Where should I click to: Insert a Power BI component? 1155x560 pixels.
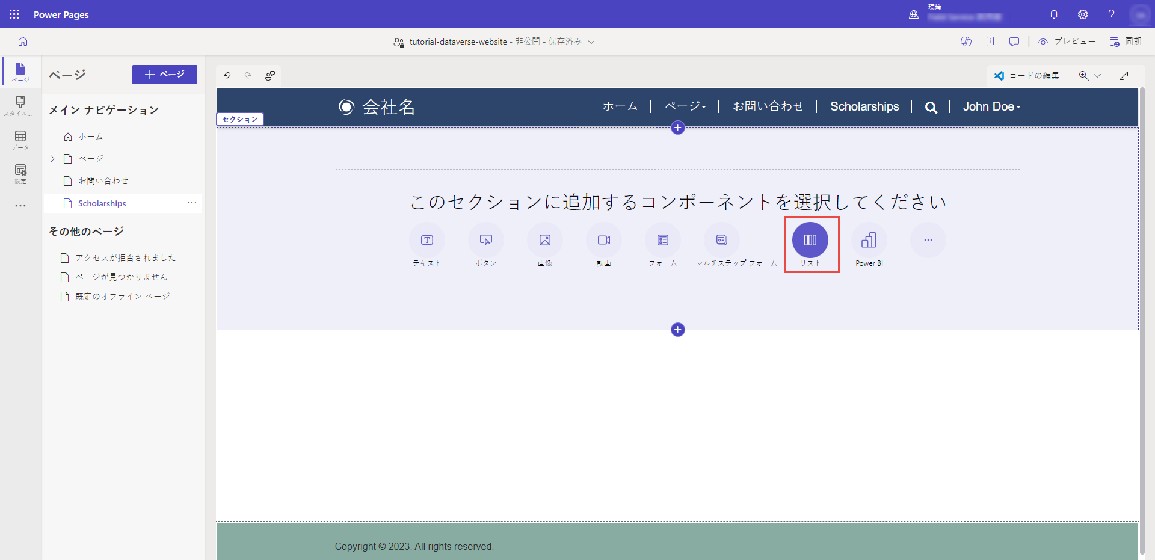[x=869, y=240]
